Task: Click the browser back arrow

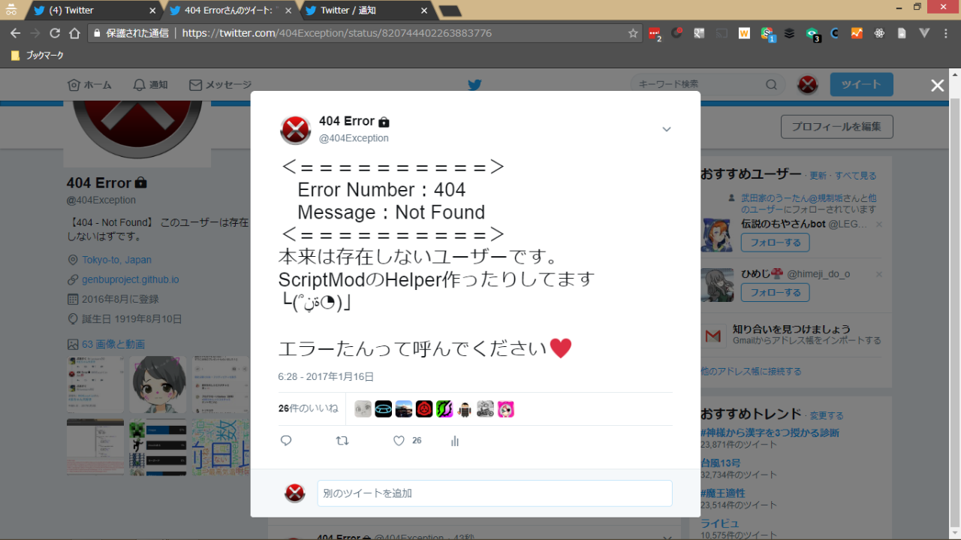Action: [x=15, y=33]
